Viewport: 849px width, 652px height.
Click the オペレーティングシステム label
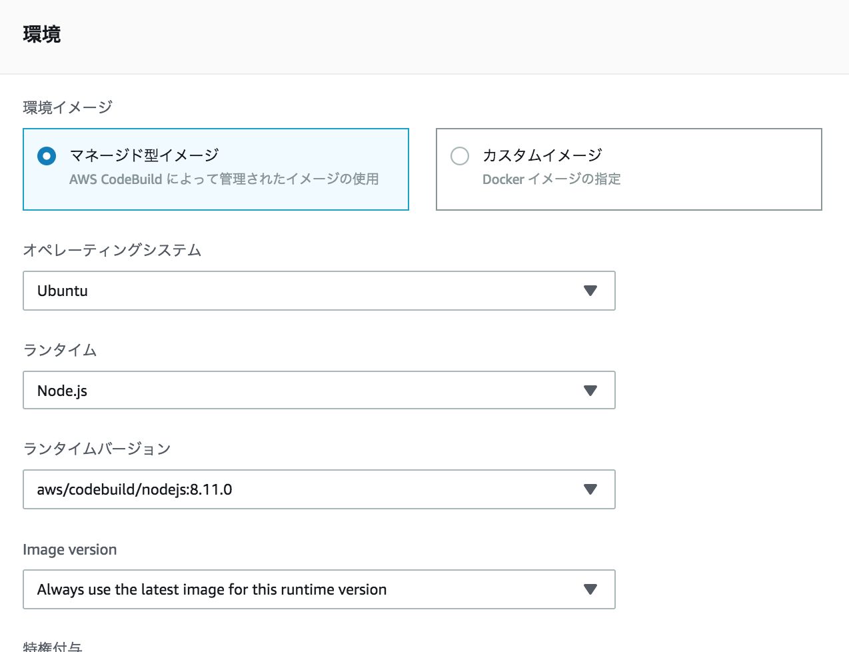pyautogui.click(x=112, y=250)
